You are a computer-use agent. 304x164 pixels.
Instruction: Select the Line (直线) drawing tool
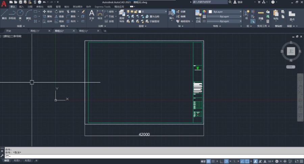(x=4, y=14)
